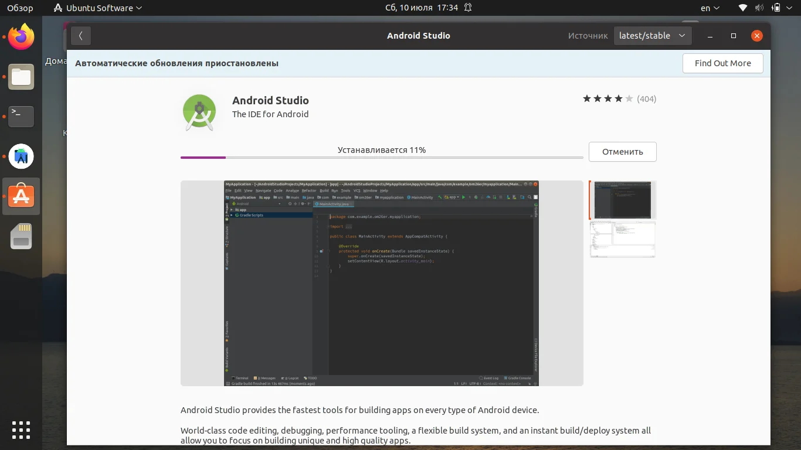Open the notification bell in top bar

pyautogui.click(x=468, y=8)
